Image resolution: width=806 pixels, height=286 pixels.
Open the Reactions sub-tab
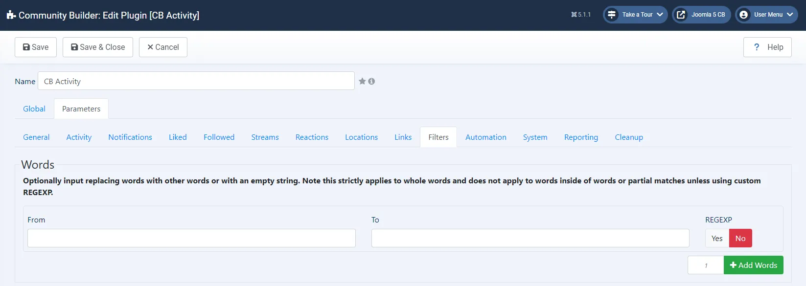[312, 137]
